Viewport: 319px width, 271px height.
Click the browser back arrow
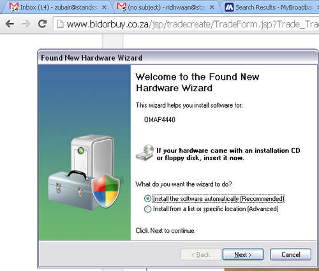pos(10,24)
